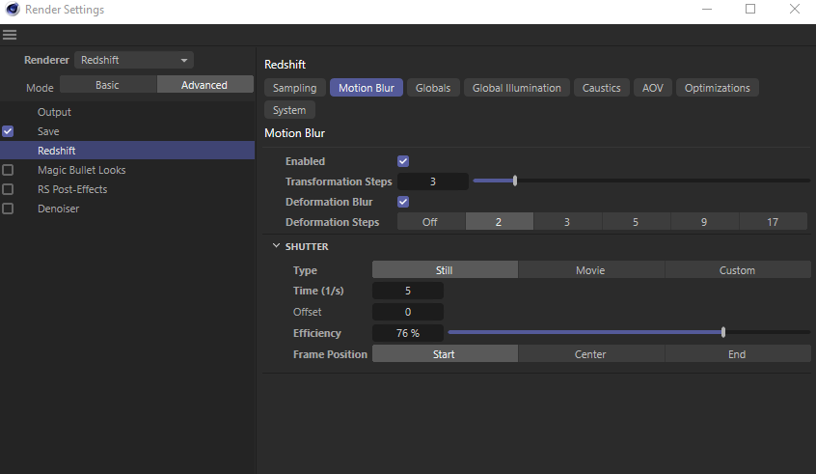Toggle RS Post-Effects checkbox

click(8, 189)
